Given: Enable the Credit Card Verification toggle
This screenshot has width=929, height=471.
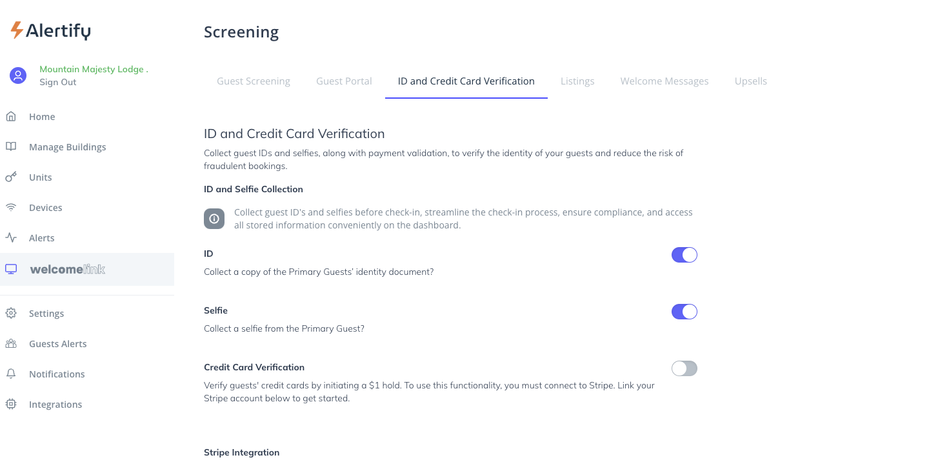Looking at the screenshot, I should 684,368.
